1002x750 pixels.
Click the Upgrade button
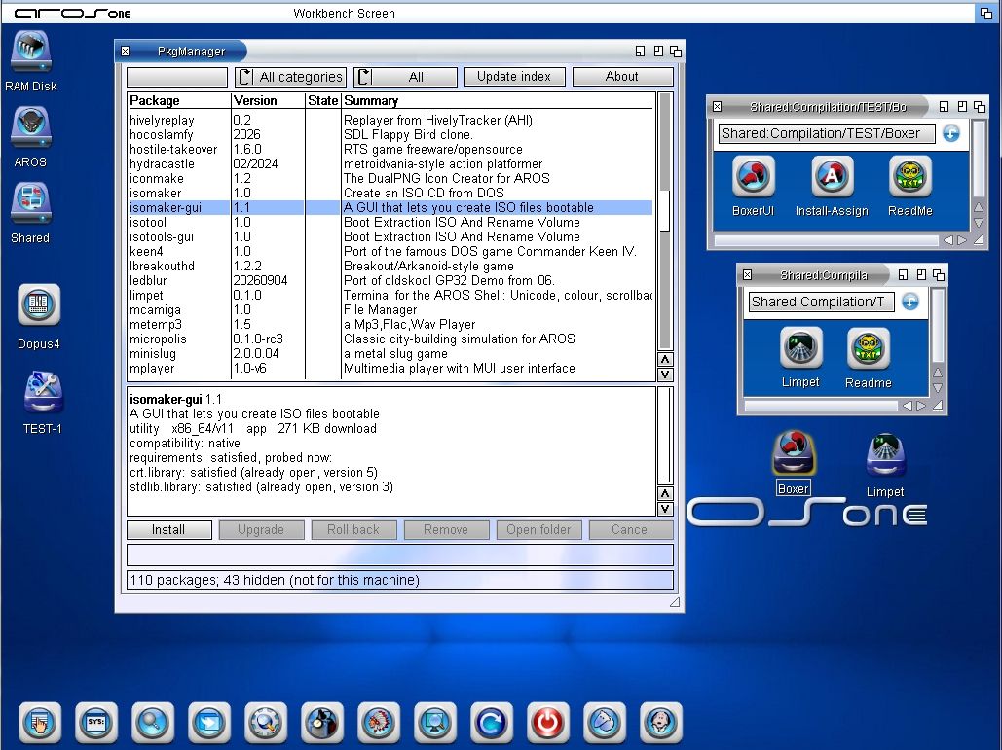261,530
